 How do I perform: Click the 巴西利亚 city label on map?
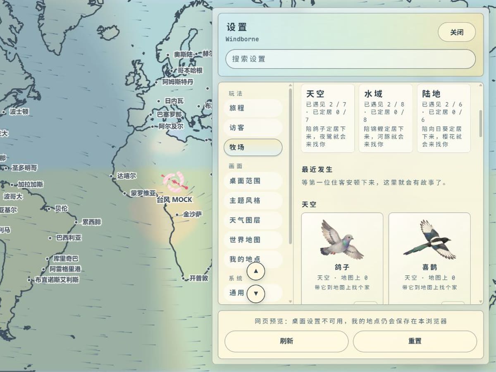[69, 238]
